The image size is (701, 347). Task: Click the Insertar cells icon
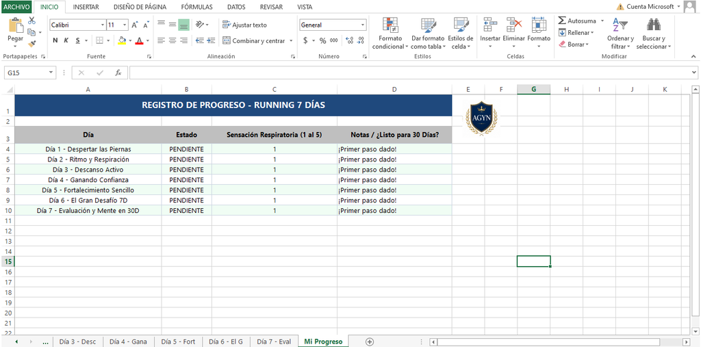pyautogui.click(x=490, y=25)
